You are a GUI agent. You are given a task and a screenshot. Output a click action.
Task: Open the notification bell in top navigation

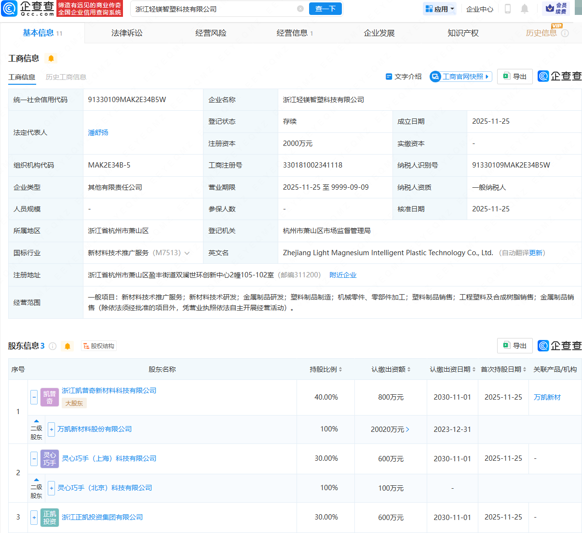(525, 8)
